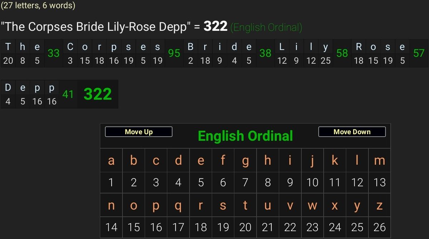Image resolution: width=429 pixels, height=239 pixels.
Task: Click the large green 322 total cell
Action: [98, 94]
